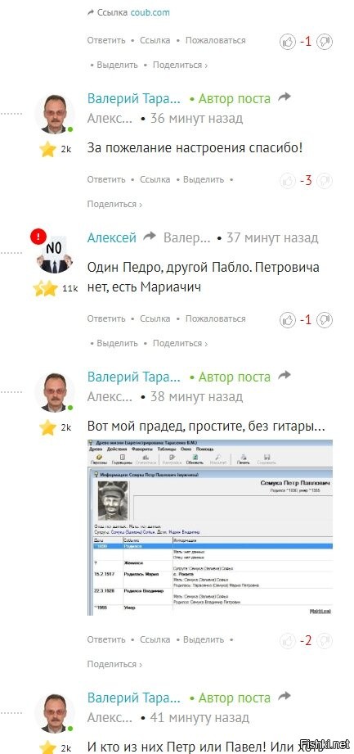
Task: Open the coub.com link
Action: point(150,12)
